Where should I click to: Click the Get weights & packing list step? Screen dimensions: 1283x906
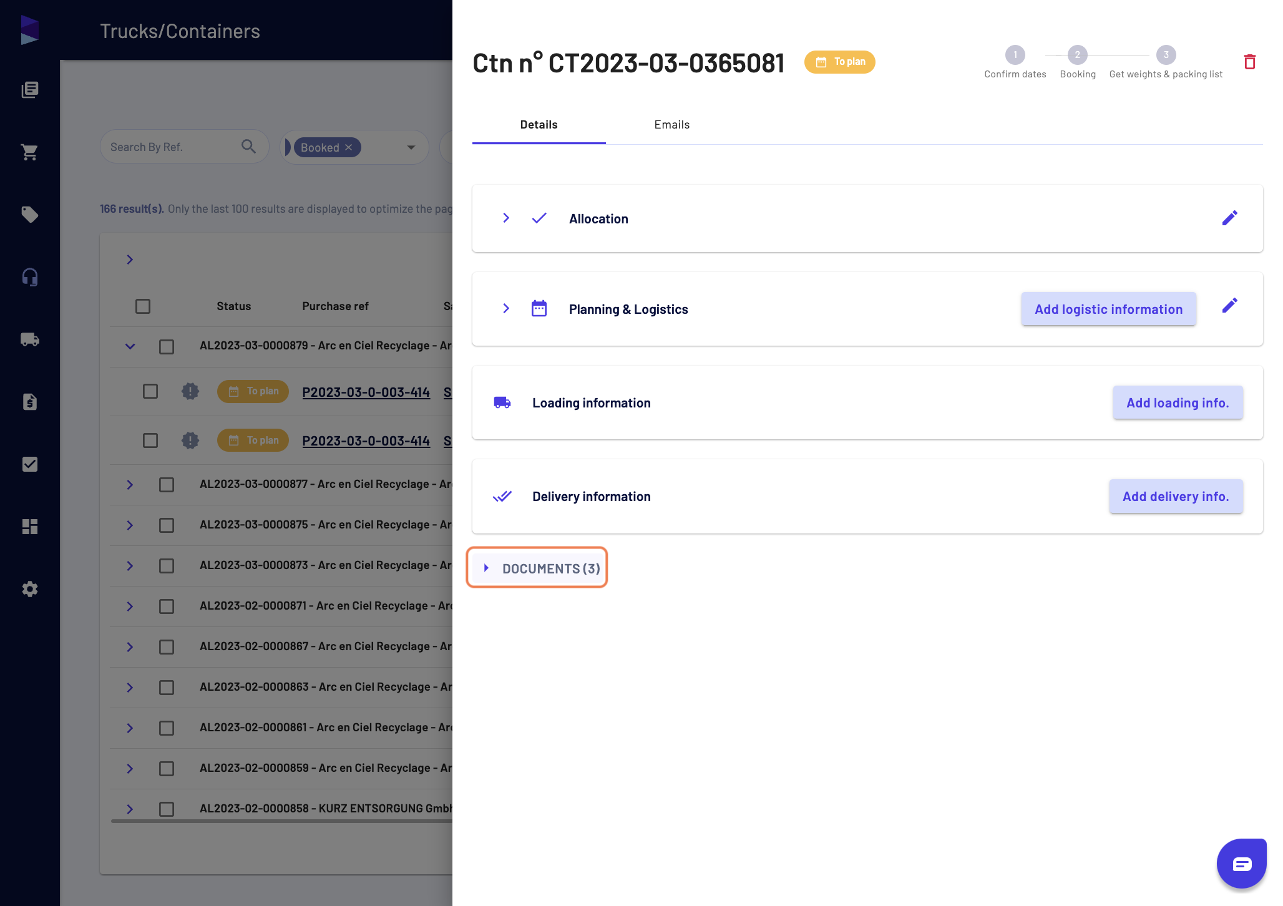1166,62
